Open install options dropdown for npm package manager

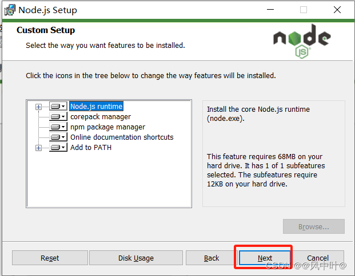pyautogui.click(x=58, y=127)
